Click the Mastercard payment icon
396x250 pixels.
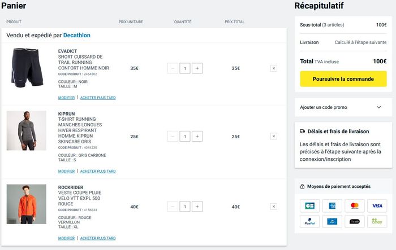[355, 205]
